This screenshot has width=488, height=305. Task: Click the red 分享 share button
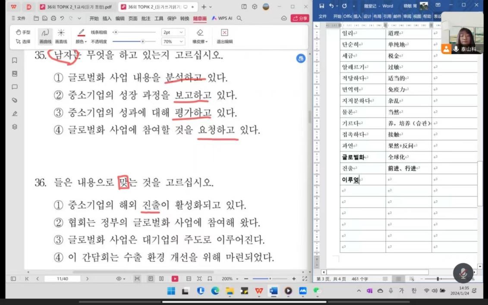pos(300,19)
